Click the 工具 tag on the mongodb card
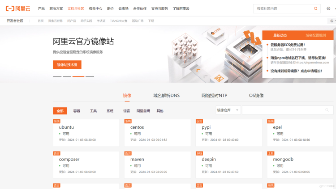Screen dimensions: 336x189 pyautogui.click(x=271, y=153)
